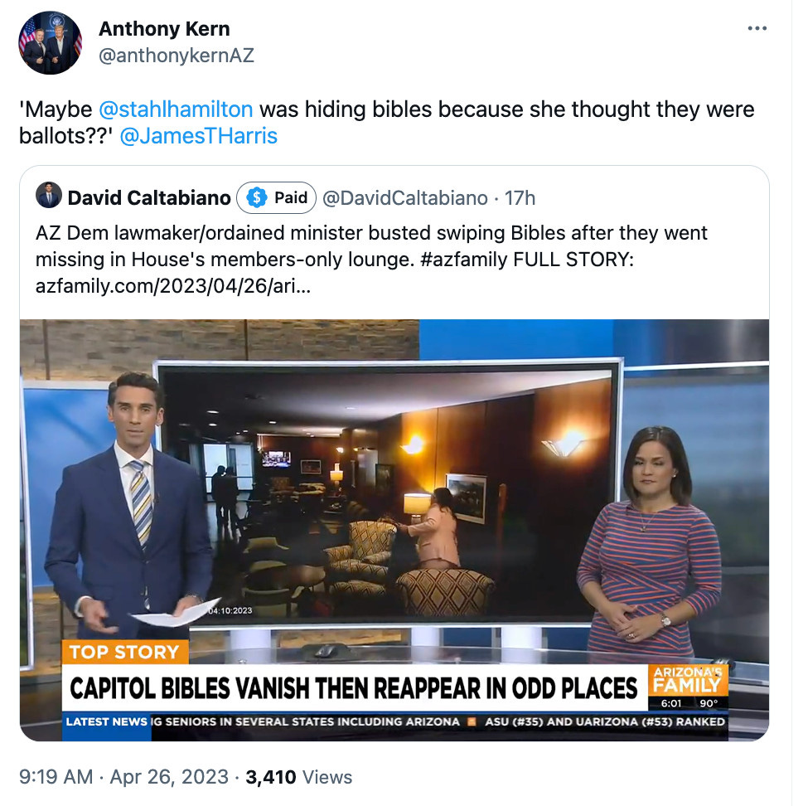The height and width of the screenshot is (806, 803).
Task: Open the azfamily.com article link
Action: (x=172, y=286)
